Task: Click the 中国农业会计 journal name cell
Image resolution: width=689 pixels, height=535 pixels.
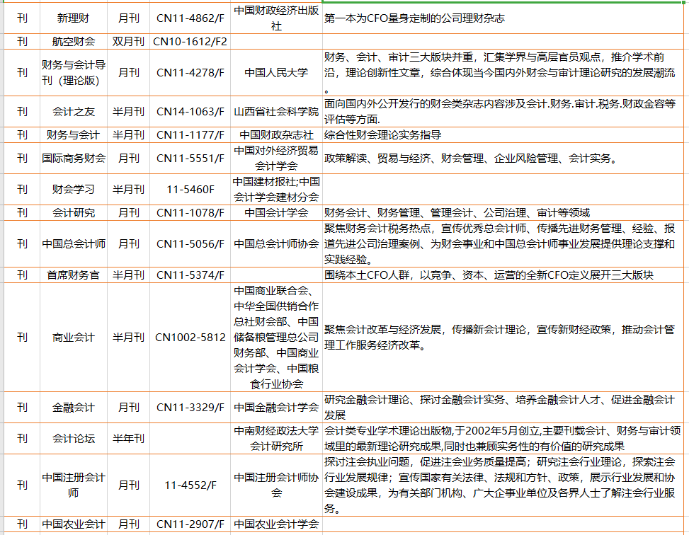Action: (x=71, y=525)
